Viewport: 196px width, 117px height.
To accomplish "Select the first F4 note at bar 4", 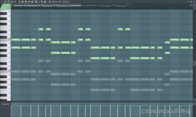I will point(135,58).
